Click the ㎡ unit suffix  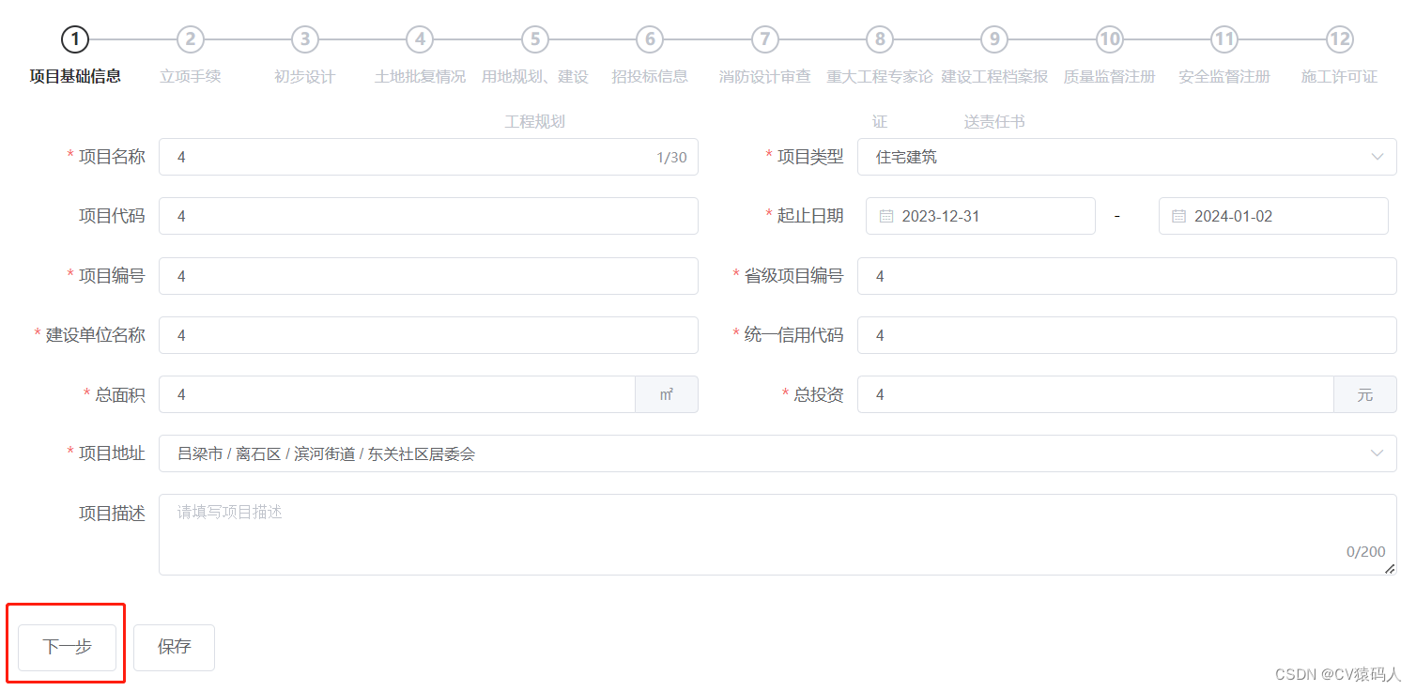[667, 394]
